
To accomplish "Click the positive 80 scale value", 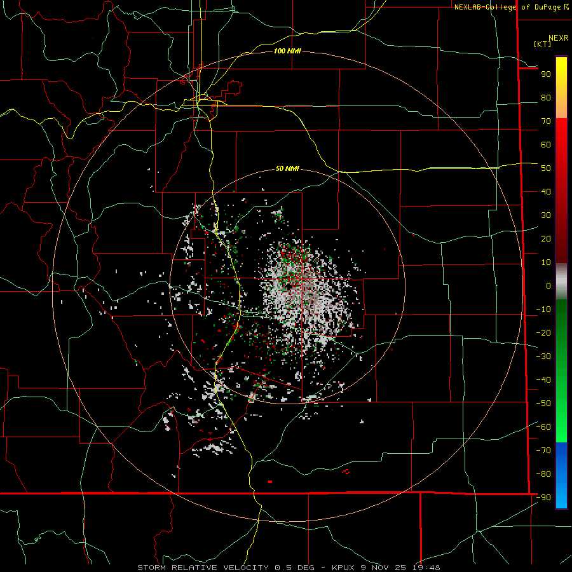I will (x=546, y=98).
